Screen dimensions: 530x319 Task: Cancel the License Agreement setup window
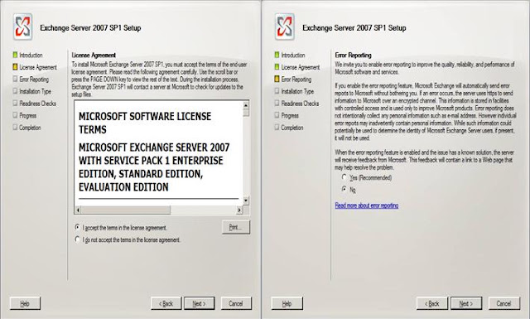coord(236,303)
